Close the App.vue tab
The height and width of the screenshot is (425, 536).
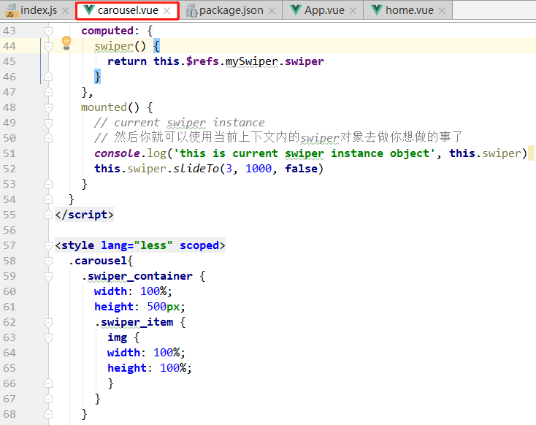[x=353, y=11]
